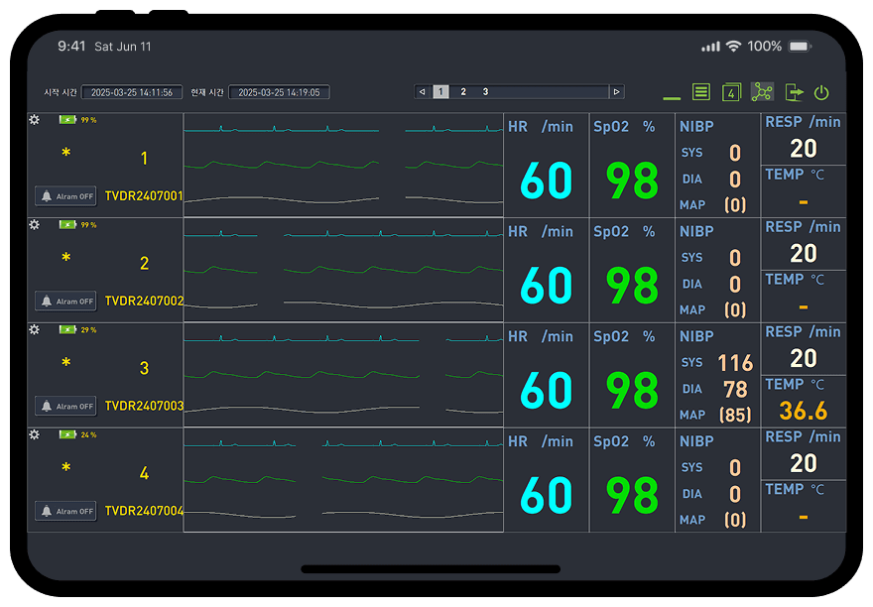873x607 pixels.
Task: Click the green power icon
Action: (x=821, y=92)
